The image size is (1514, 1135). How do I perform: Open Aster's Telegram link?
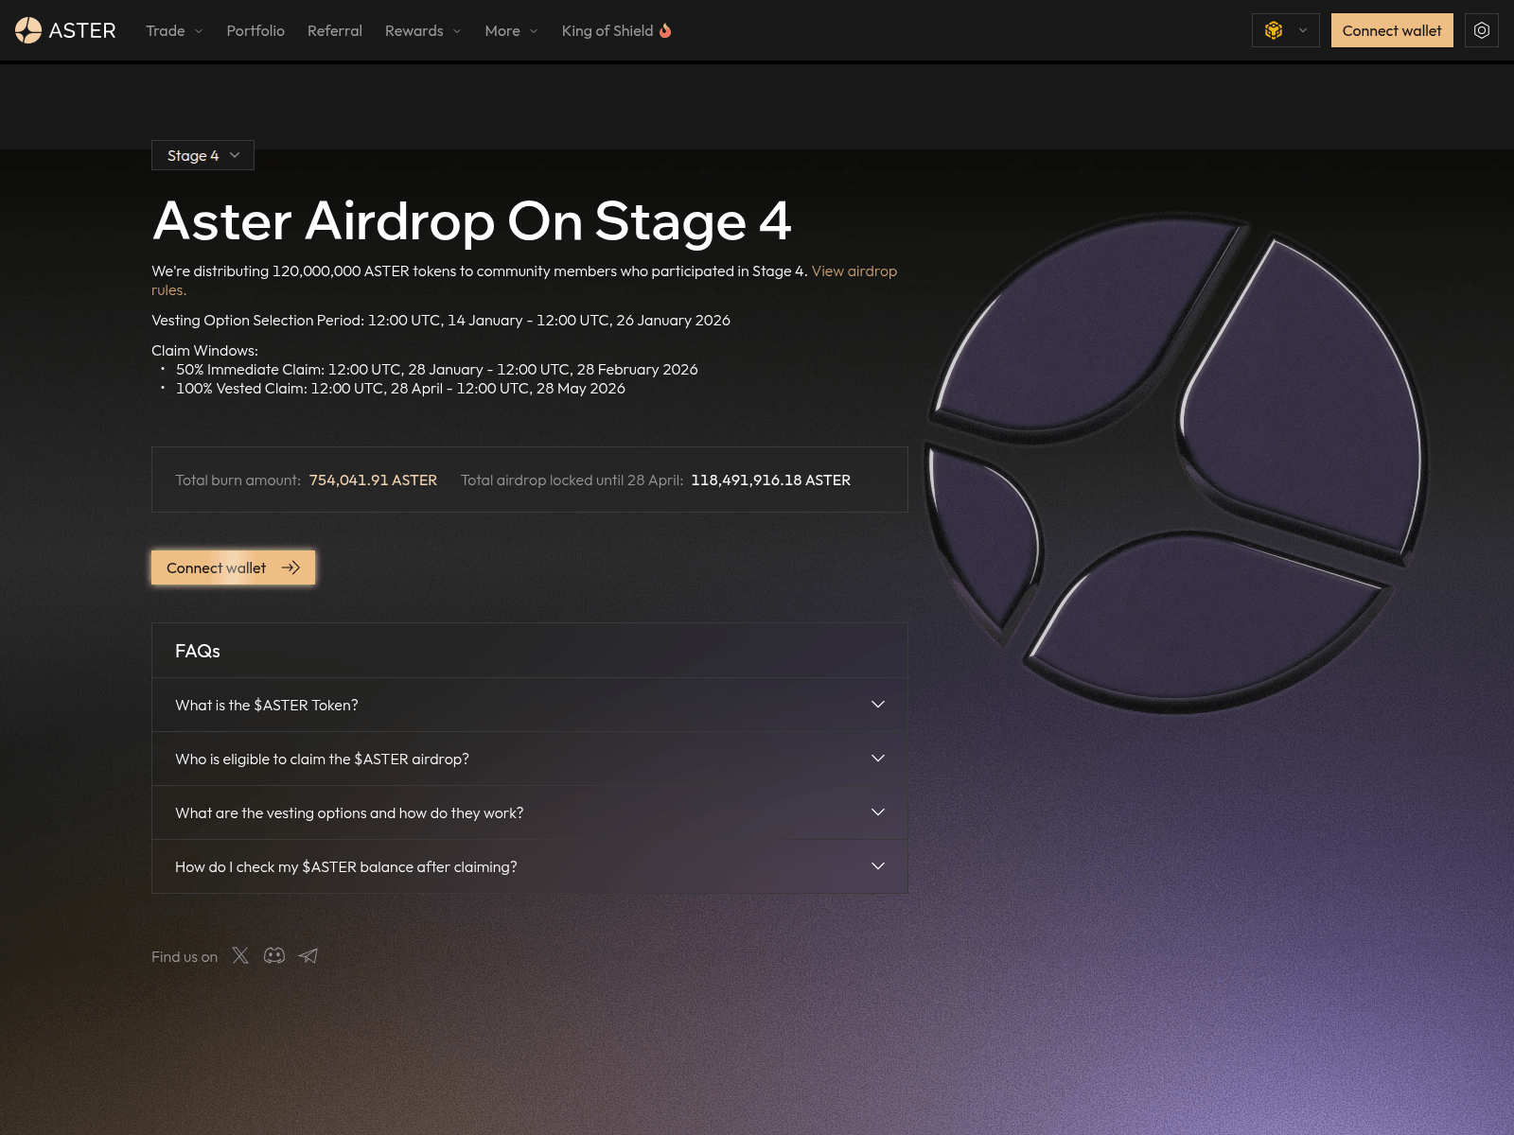pyautogui.click(x=308, y=955)
